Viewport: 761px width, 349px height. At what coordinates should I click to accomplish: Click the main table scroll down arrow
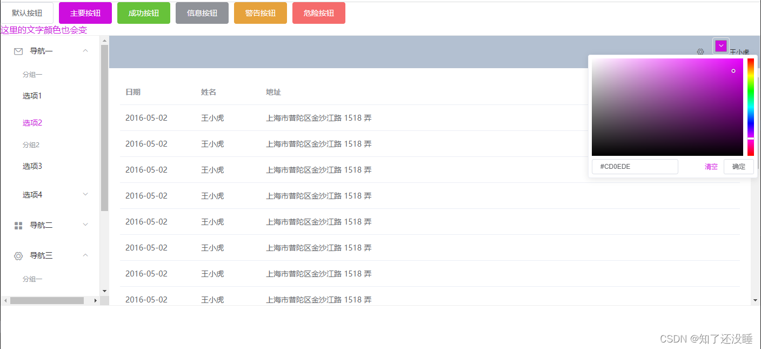(x=756, y=300)
